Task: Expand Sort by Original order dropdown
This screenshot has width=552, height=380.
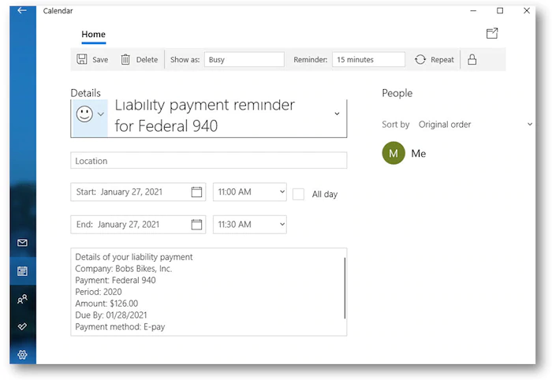Action: pyautogui.click(x=476, y=125)
